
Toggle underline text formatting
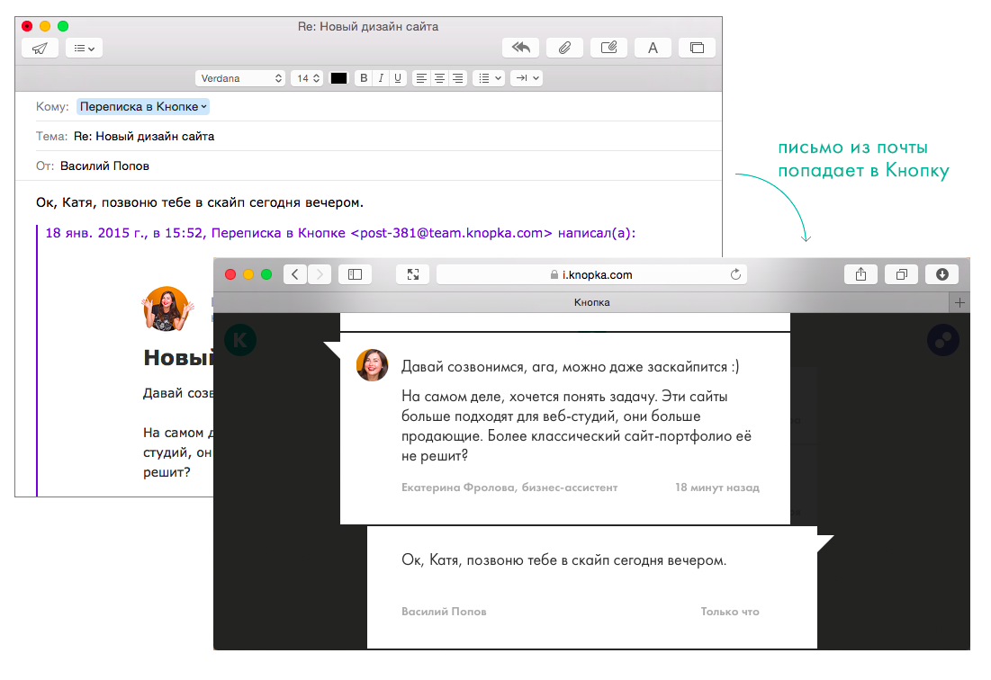(x=398, y=78)
